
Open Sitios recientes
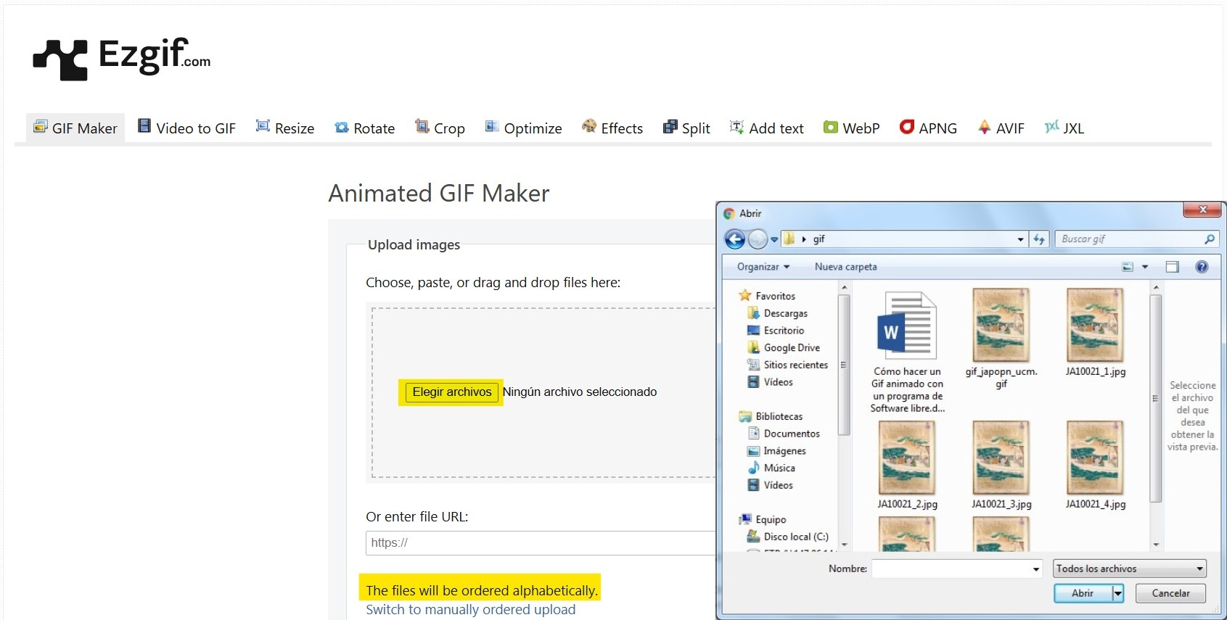pyautogui.click(x=788, y=365)
